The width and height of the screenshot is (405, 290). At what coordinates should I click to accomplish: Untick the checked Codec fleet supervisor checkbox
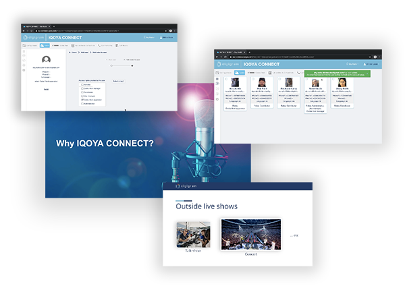[82, 100]
